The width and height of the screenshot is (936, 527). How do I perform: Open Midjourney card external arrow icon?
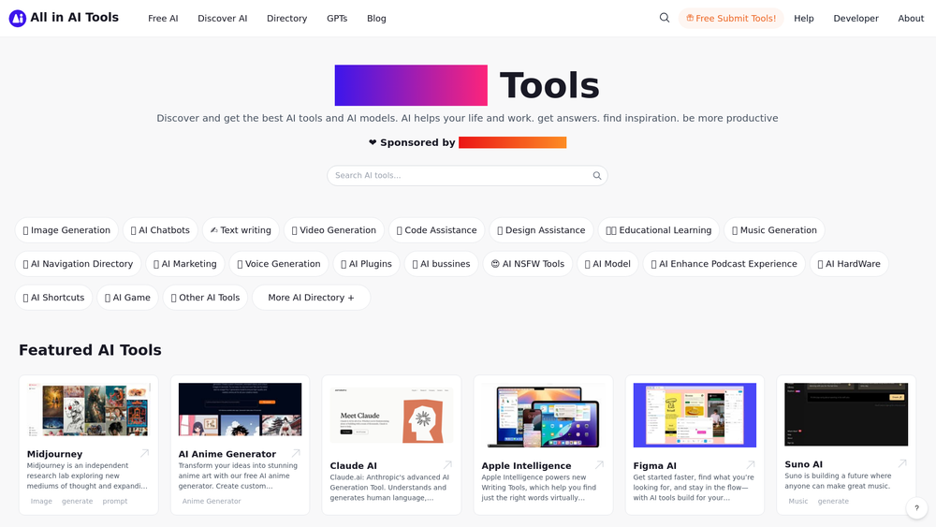(144, 454)
